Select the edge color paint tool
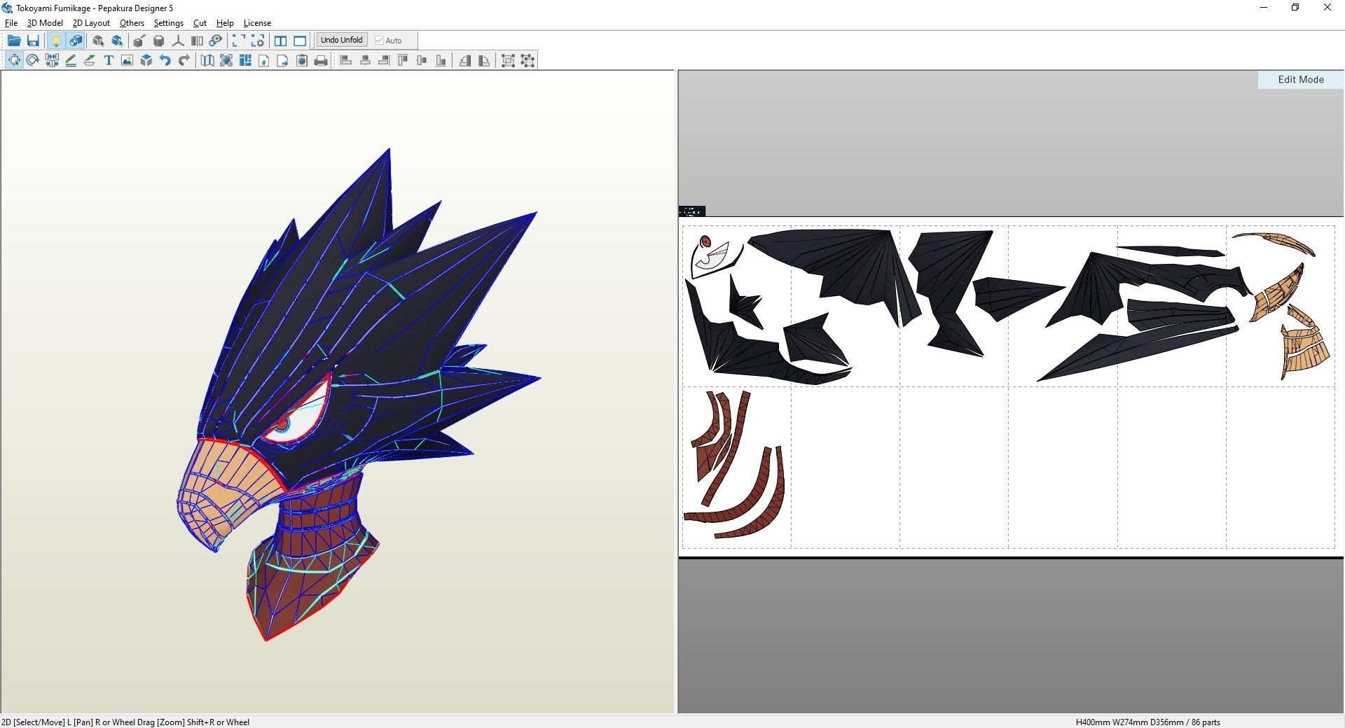 [x=90, y=60]
